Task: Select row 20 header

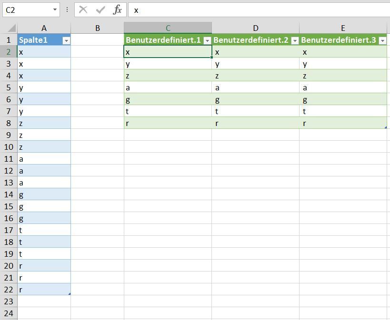Action: [x=9, y=266]
